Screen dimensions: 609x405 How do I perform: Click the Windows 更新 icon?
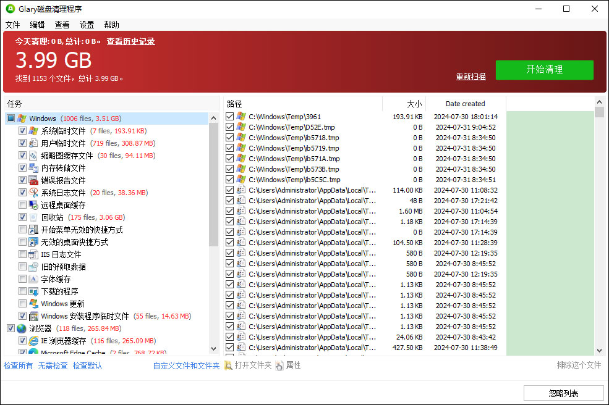coord(34,304)
